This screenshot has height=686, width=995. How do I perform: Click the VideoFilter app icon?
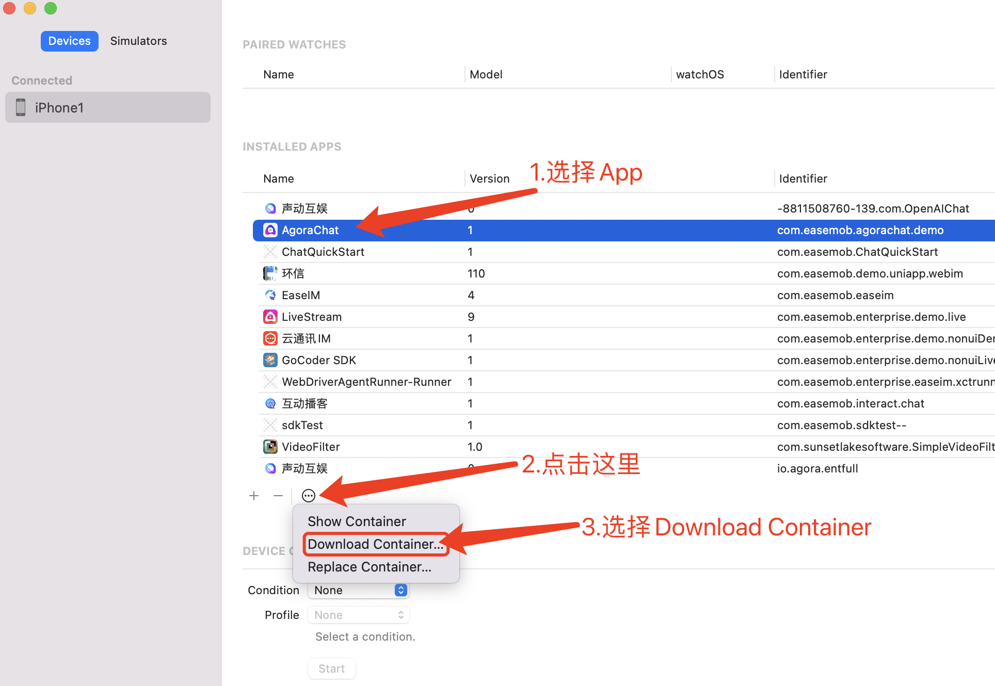pyautogui.click(x=270, y=447)
